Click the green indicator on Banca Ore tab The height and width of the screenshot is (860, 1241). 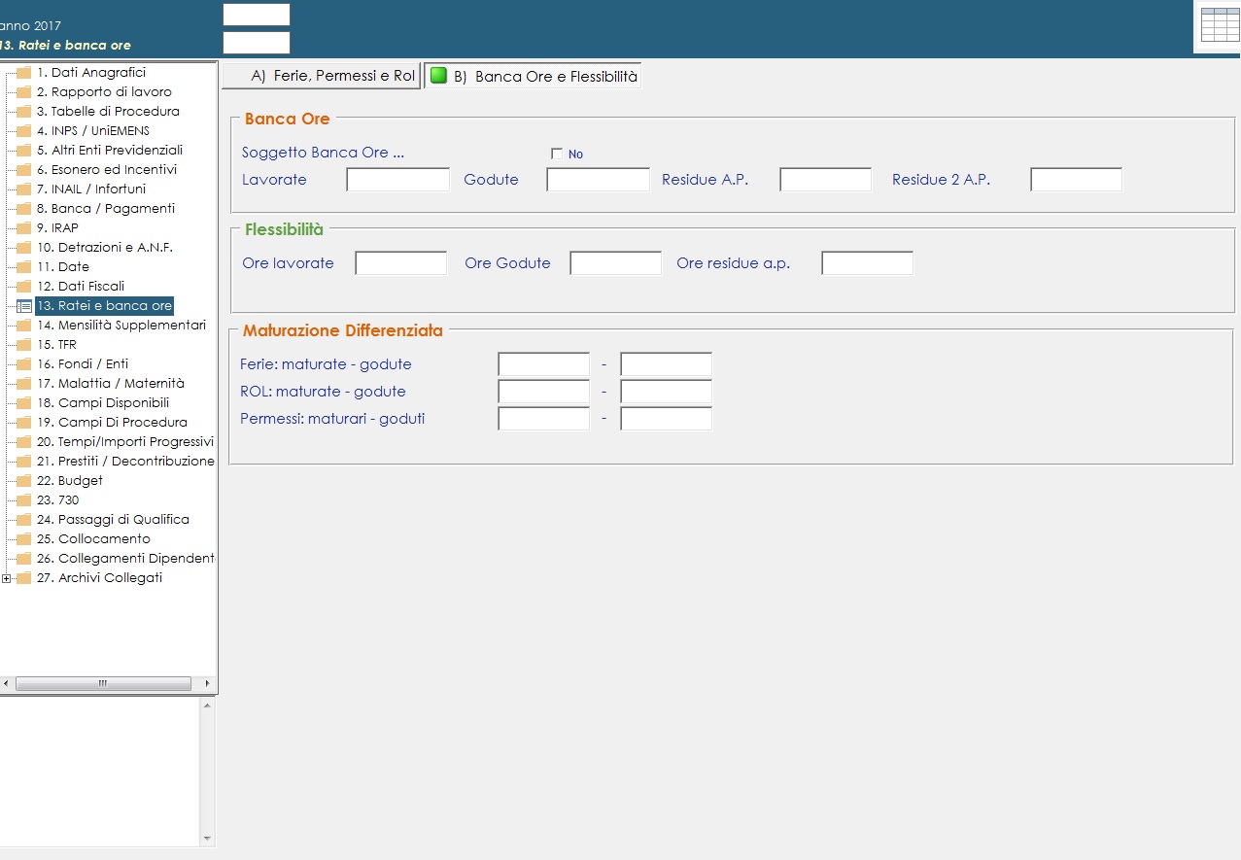click(438, 76)
